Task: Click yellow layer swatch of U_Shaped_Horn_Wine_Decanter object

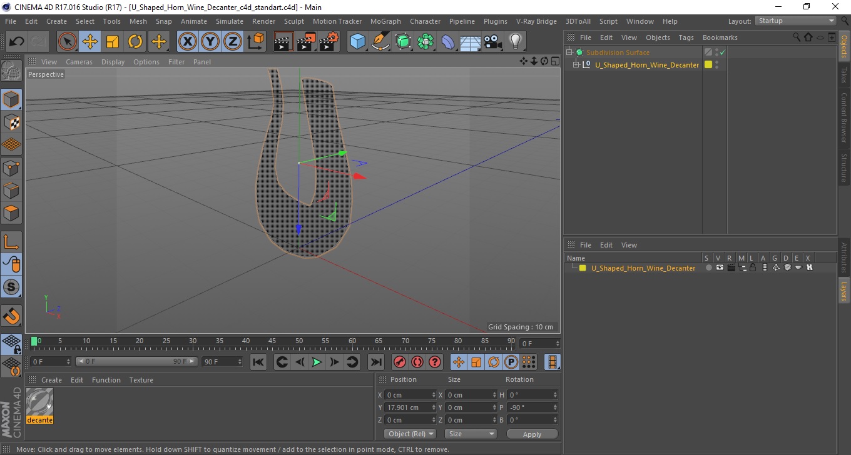Action: (708, 64)
